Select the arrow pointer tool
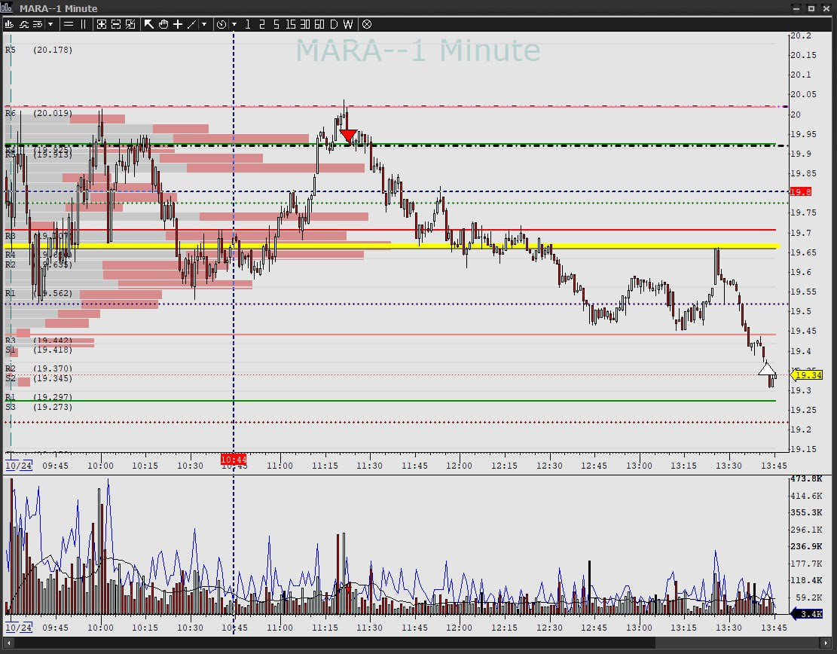The width and height of the screenshot is (837, 654). pos(148,24)
